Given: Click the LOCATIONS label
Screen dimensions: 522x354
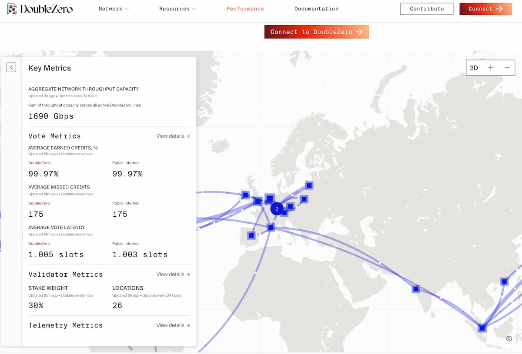Looking at the screenshot, I should tap(128, 288).
